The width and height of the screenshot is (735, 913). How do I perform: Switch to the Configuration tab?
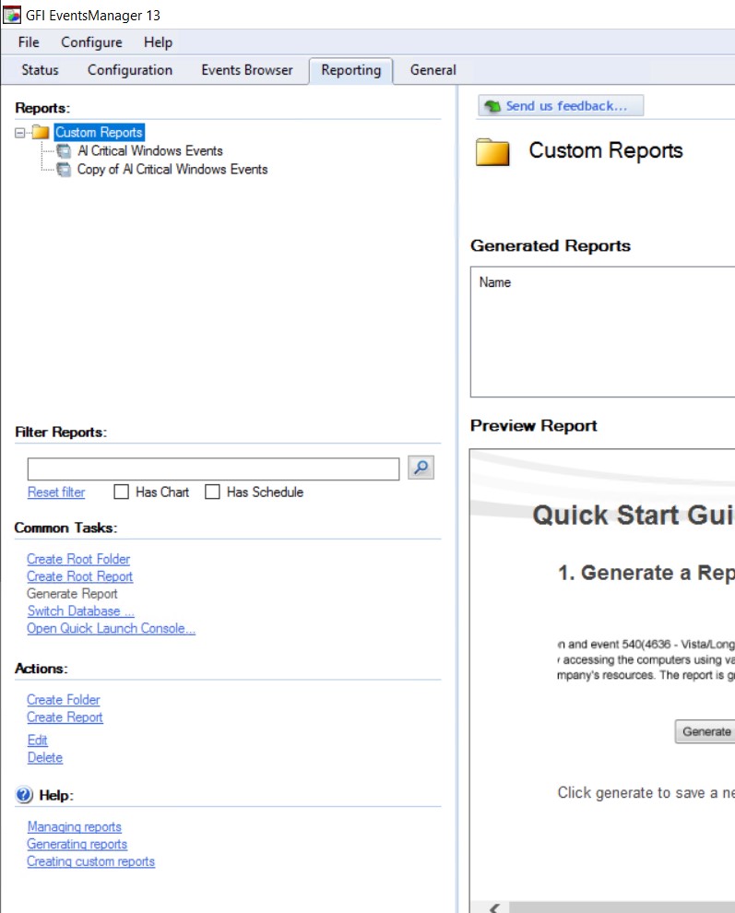pyautogui.click(x=130, y=70)
